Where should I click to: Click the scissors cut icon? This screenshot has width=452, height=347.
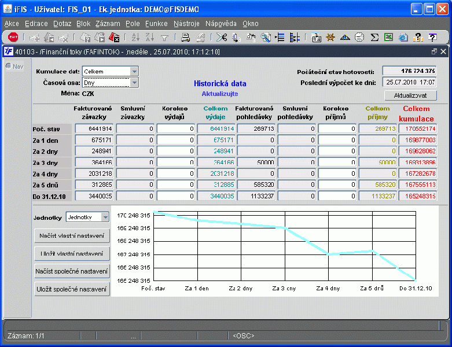pos(221,38)
